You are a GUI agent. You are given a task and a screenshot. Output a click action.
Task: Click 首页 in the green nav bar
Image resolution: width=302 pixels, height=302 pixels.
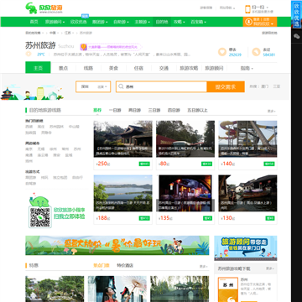[34, 22]
